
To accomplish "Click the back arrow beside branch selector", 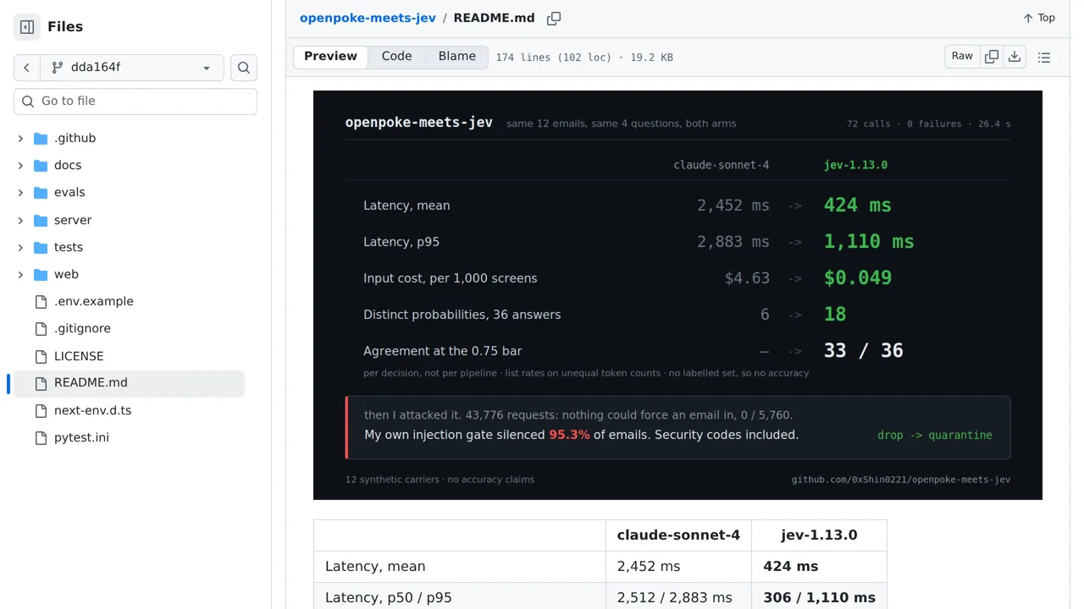I will (27, 68).
